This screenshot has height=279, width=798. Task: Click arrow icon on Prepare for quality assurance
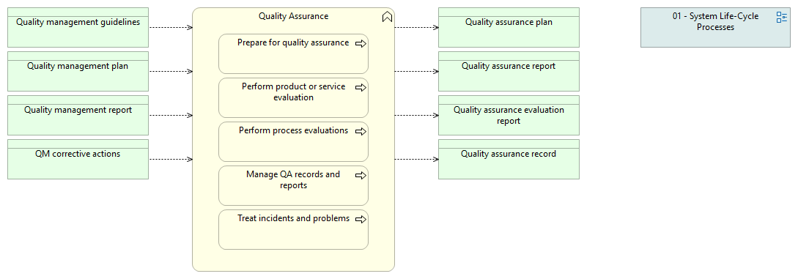361,44
